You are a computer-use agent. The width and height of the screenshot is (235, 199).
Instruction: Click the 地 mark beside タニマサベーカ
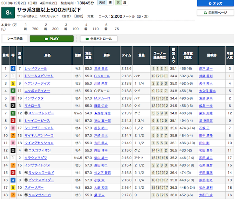coord(26,195)
